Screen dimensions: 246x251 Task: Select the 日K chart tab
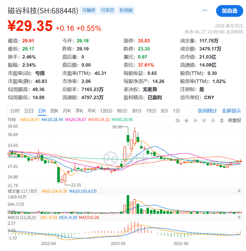coord(42,111)
